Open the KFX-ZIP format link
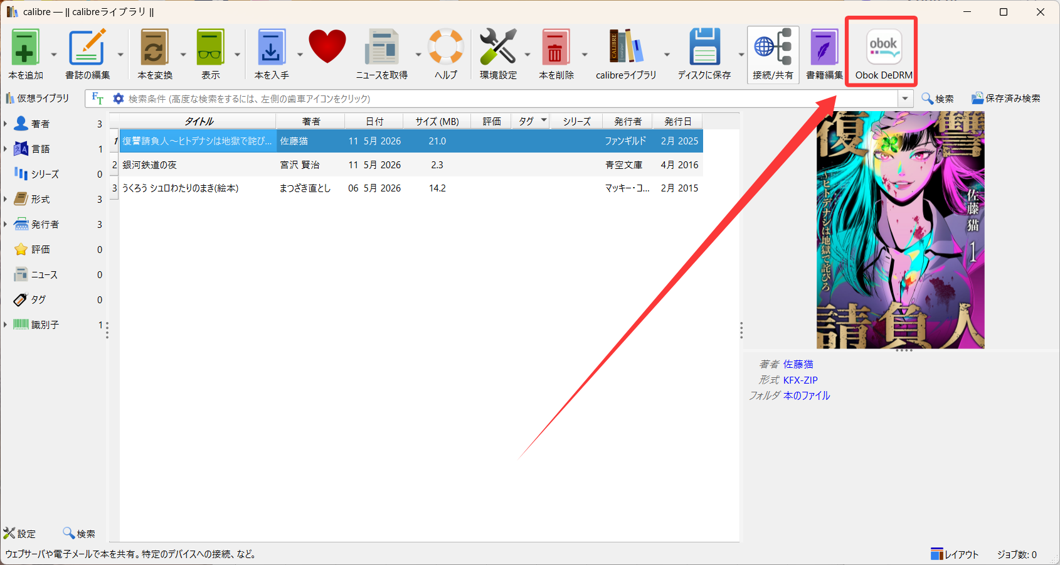This screenshot has width=1060, height=565. pos(800,380)
